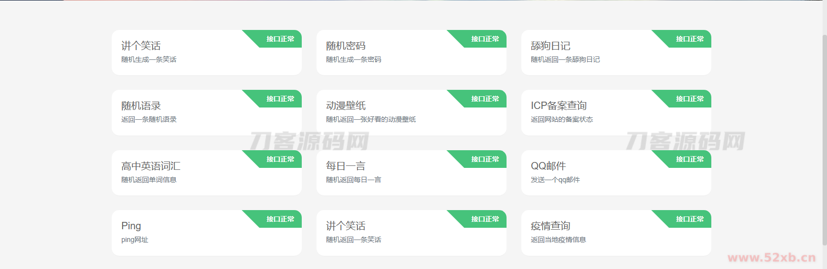The image size is (827, 269).
Task: Click the ICP备案查询 card title
Action: click(559, 106)
